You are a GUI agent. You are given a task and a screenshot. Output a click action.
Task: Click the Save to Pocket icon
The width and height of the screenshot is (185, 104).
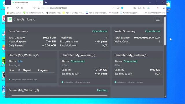(118, 8)
